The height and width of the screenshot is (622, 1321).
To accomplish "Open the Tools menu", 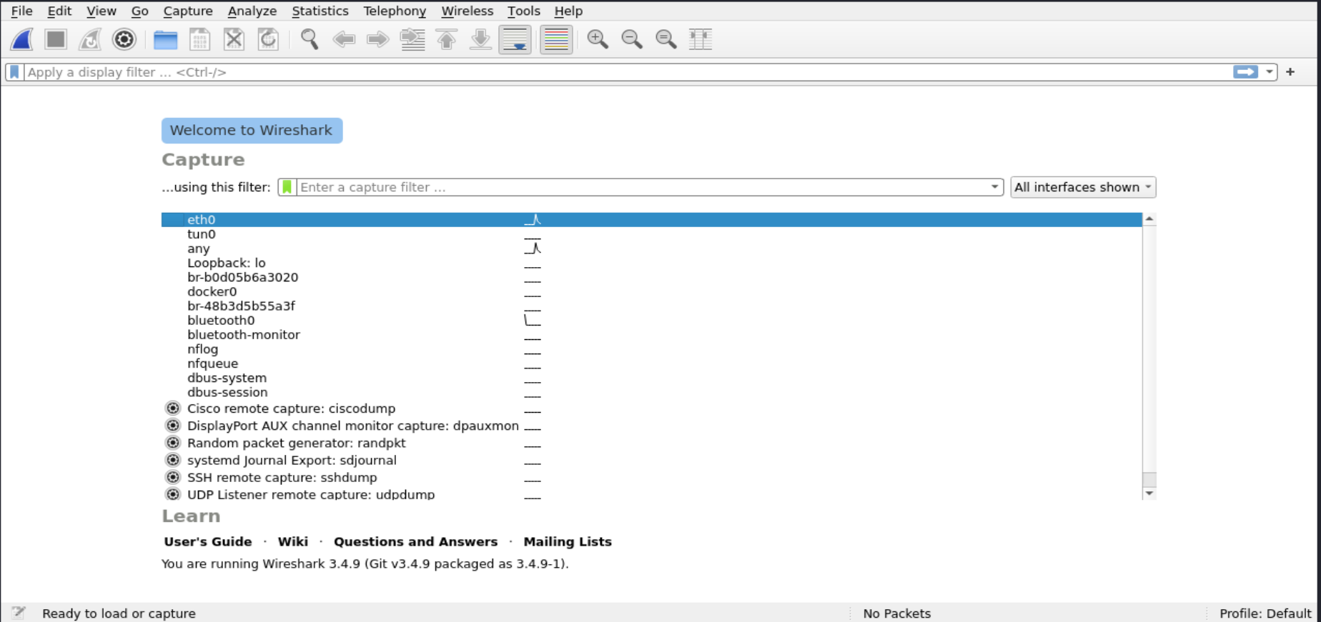I will [x=523, y=11].
